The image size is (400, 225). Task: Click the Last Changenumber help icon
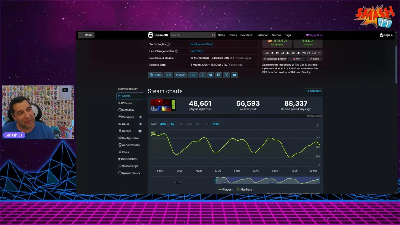coord(177,51)
